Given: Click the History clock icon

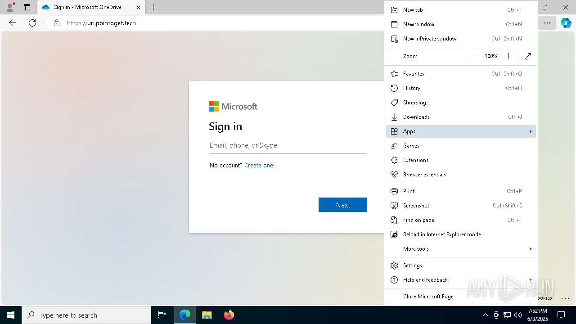Looking at the screenshot, I should pyautogui.click(x=394, y=88).
